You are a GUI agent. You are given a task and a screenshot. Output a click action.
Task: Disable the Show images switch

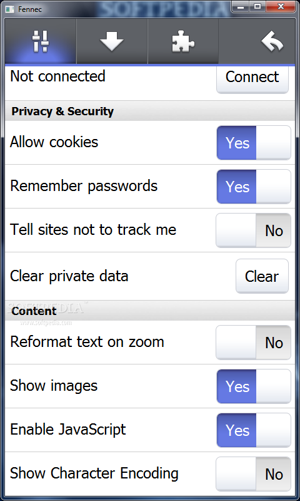[x=254, y=386]
